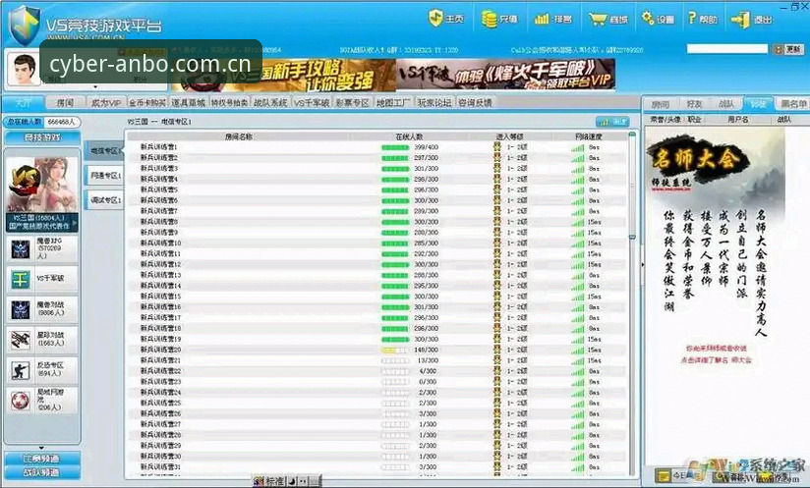The height and width of the screenshot is (488, 810).
Task: Select room 新兵训练营1
Action: 377,147
